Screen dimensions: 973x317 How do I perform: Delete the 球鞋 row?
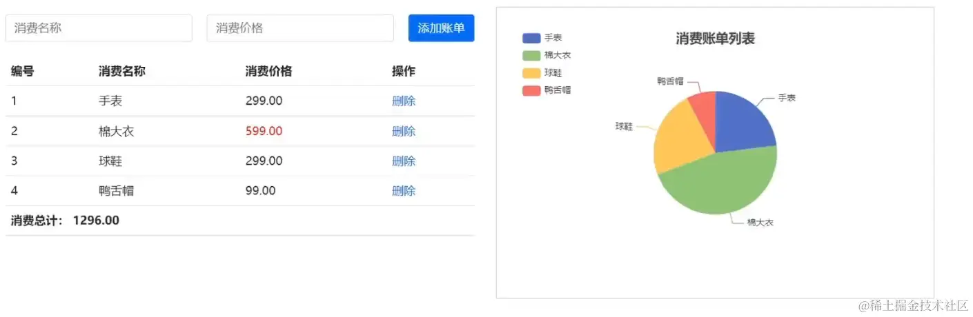pyautogui.click(x=404, y=161)
